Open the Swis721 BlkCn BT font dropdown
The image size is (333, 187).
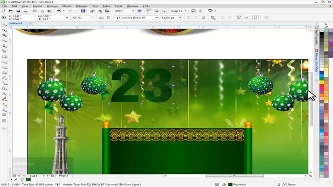coord(157,18)
